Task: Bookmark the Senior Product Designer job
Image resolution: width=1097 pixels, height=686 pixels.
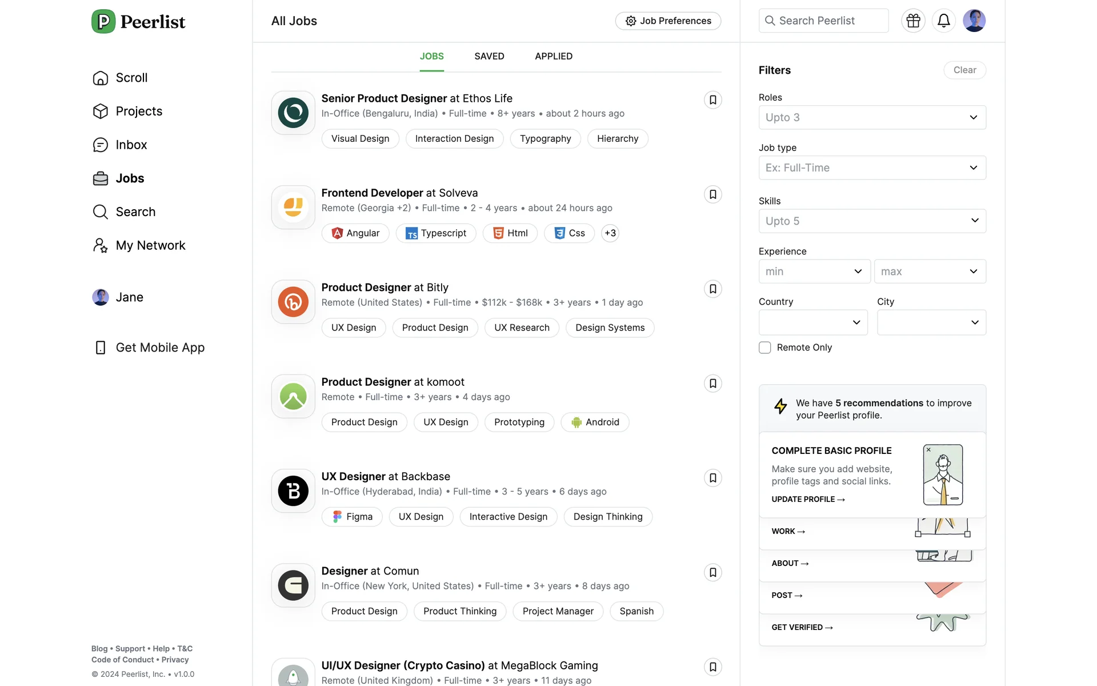Action: 712,100
